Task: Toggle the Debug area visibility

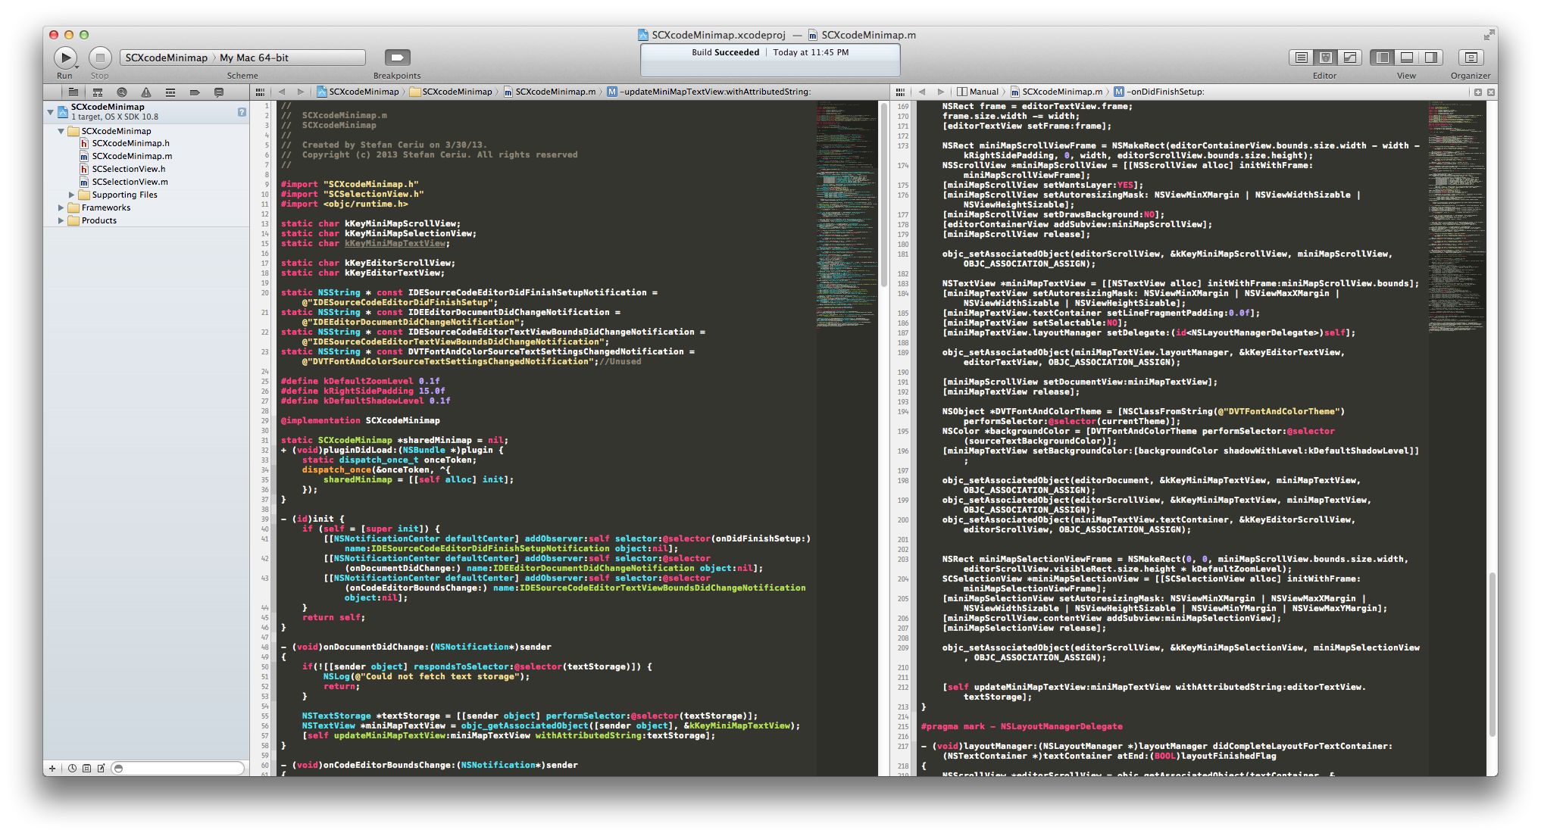Action: coord(1407,58)
